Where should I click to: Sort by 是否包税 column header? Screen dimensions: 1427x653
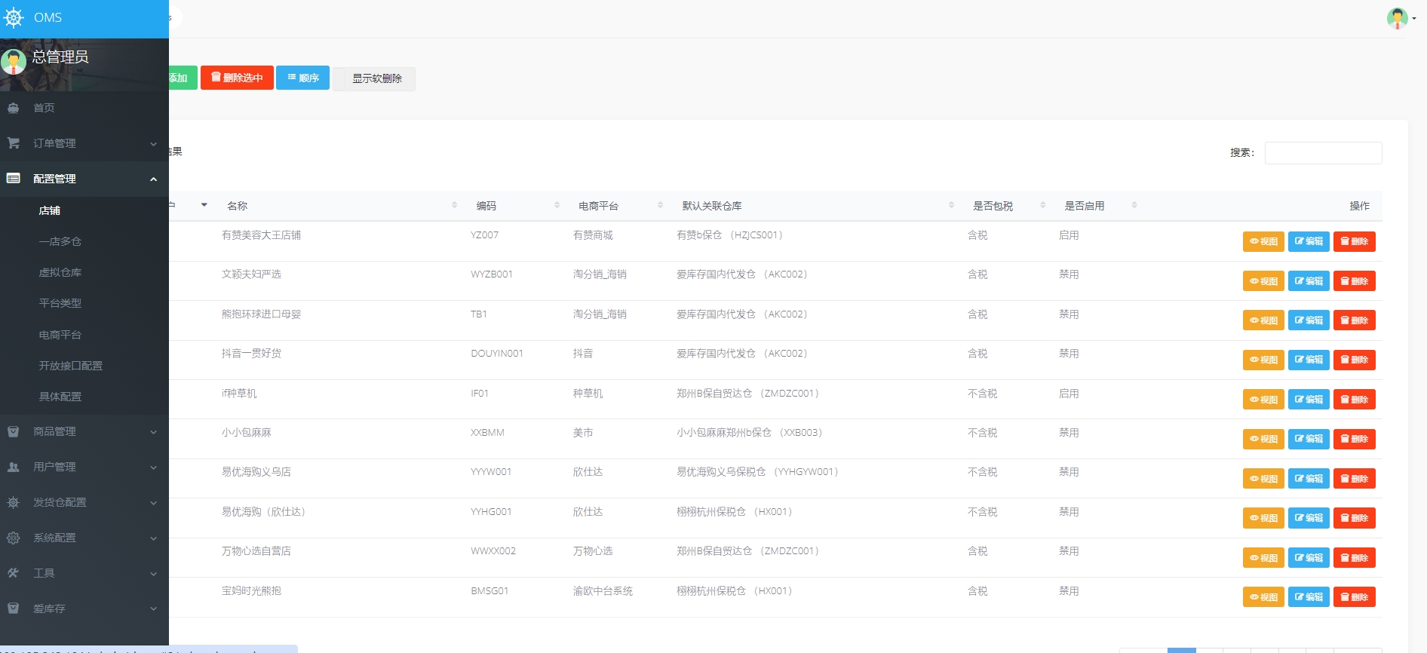point(1008,206)
